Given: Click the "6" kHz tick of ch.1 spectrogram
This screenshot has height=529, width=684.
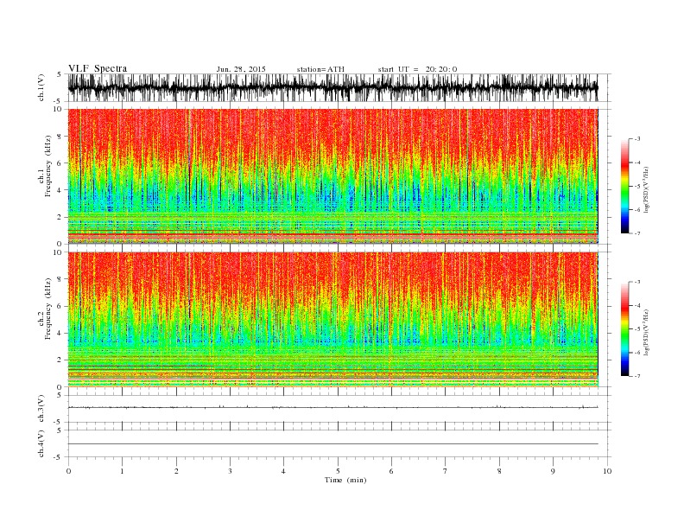Looking at the screenshot, I should coord(60,163).
